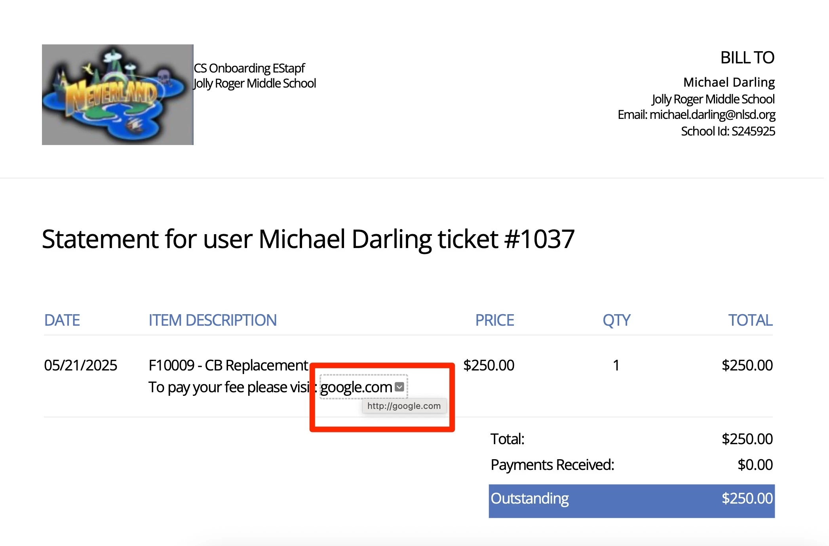Click the QTY column header
This screenshot has width=829, height=546.
coord(616,320)
